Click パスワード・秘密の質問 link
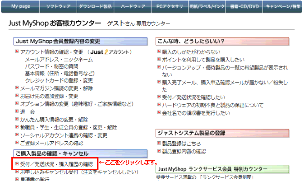 click(x=52, y=67)
